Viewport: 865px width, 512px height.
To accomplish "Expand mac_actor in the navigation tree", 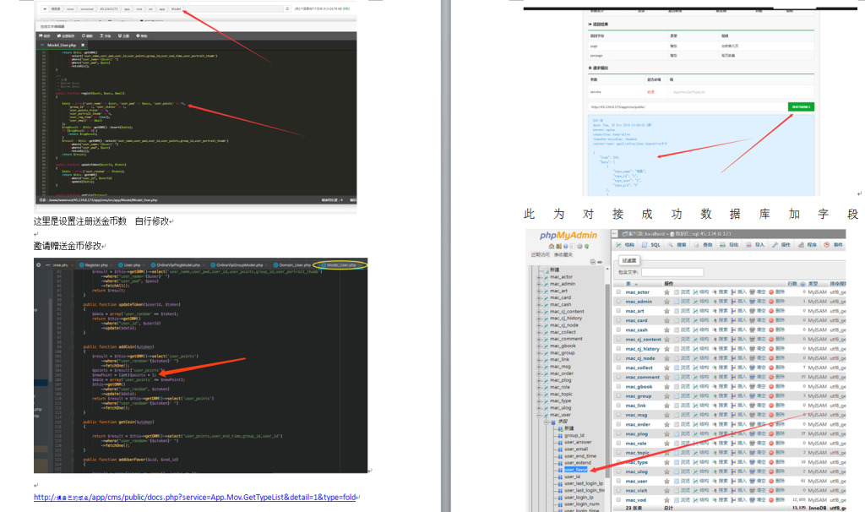I will pos(539,277).
